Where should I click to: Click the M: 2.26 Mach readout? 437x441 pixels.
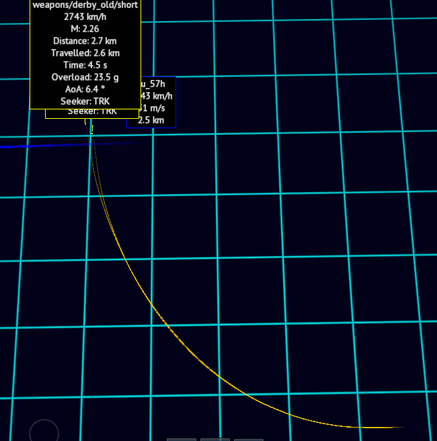(x=85, y=28)
